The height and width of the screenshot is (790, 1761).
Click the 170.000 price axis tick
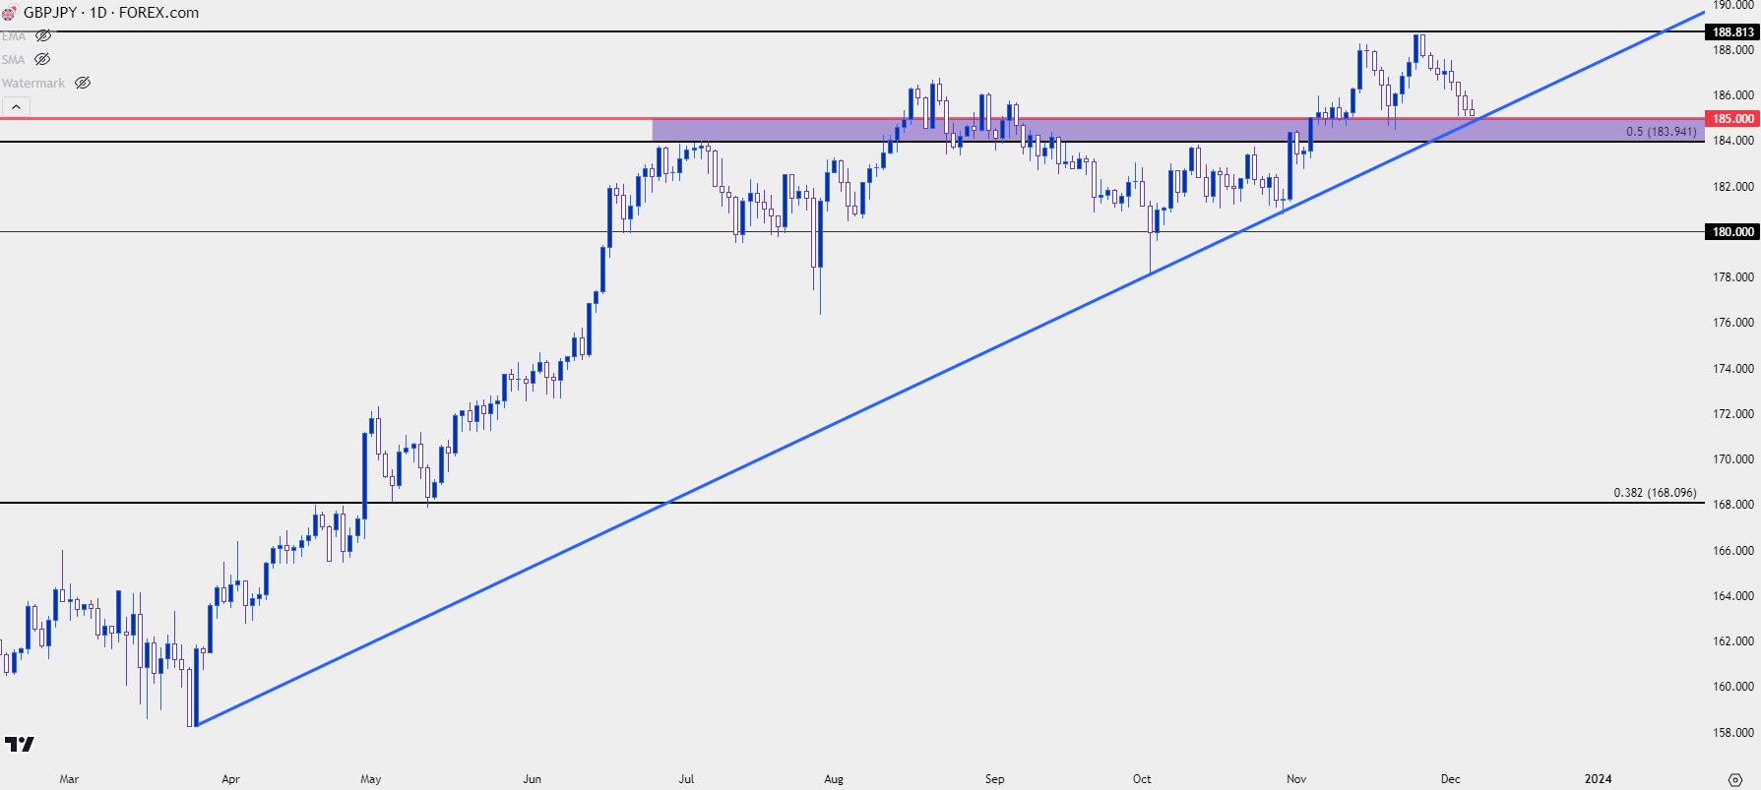1733,459
